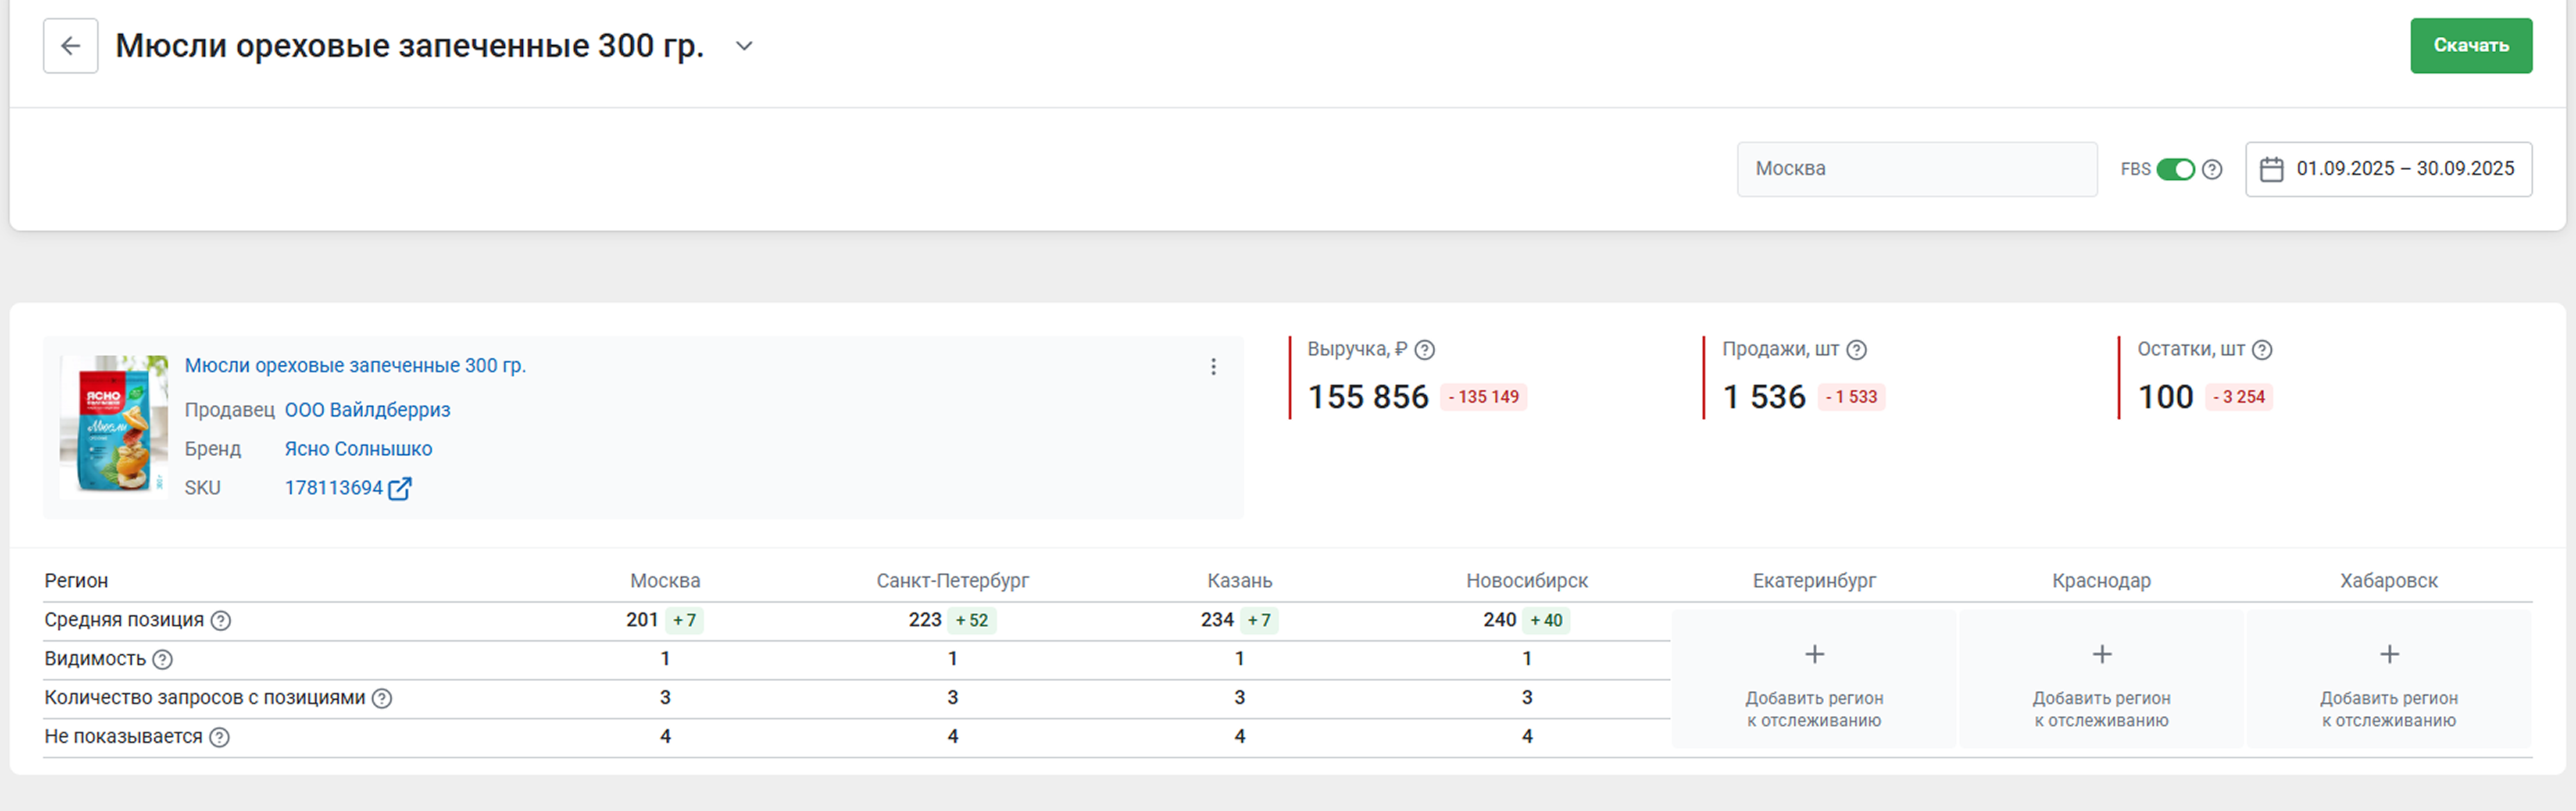
Task: Open the Мюсли ореховые запеченные product link
Action: click(x=355, y=366)
